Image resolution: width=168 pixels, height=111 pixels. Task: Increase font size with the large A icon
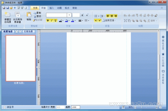82,15
